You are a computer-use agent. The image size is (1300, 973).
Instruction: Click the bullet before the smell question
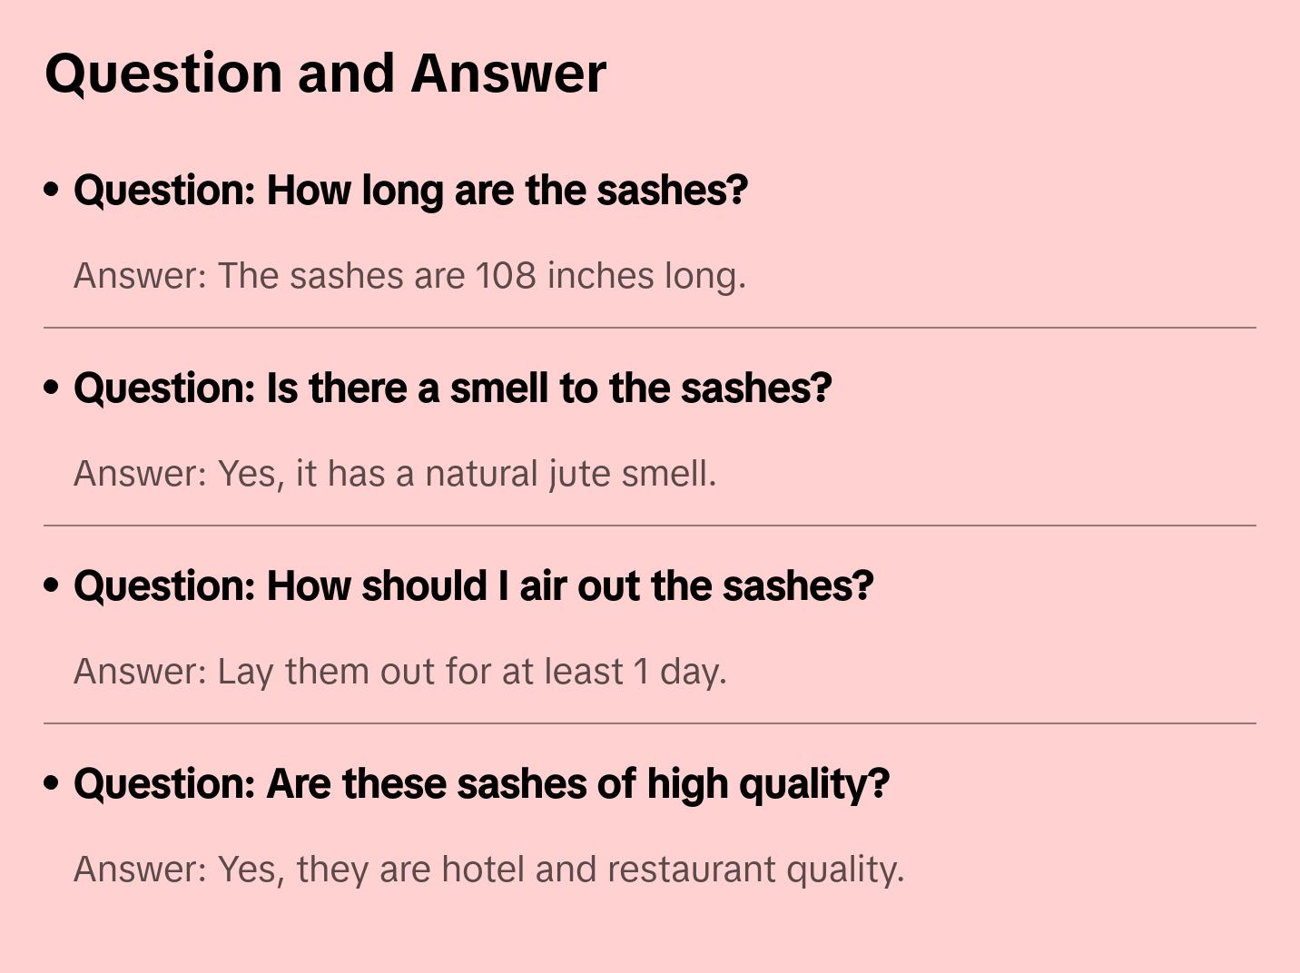(x=52, y=388)
